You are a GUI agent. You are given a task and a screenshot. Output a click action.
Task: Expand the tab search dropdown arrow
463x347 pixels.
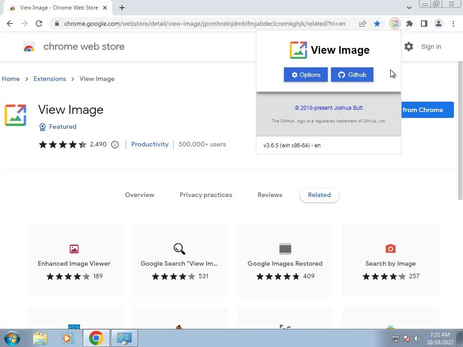(409, 8)
